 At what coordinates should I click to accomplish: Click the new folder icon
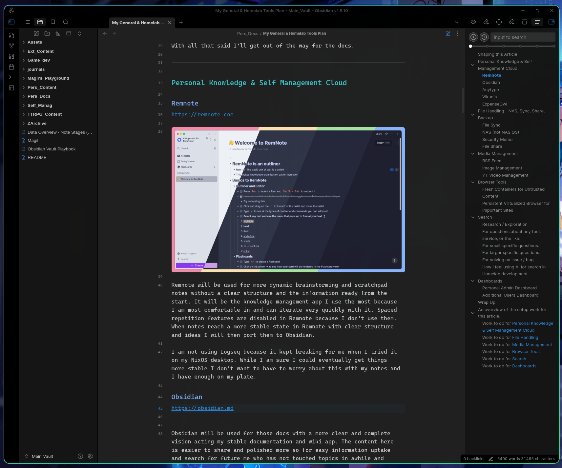47,34
